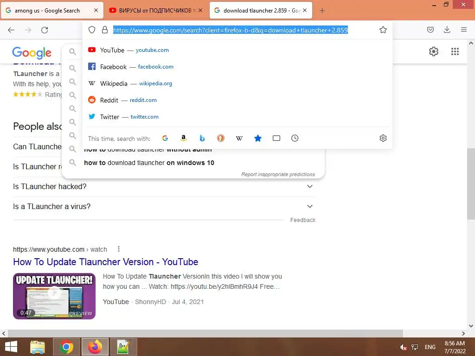Image resolution: width=475 pixels, height=356 pixels.
Task: View site security via the padlock icon
Action: (105, 30)
